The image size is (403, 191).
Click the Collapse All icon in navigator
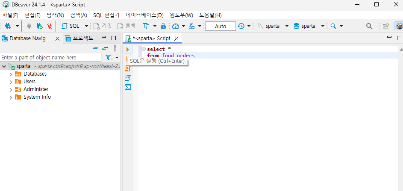pos(95,48)
